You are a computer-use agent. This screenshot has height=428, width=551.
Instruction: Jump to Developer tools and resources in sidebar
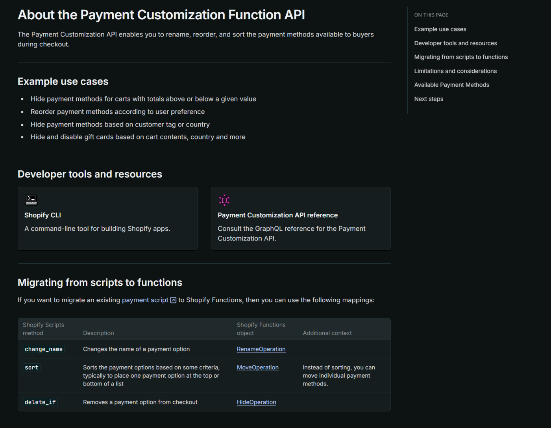(x=455, y=43)
